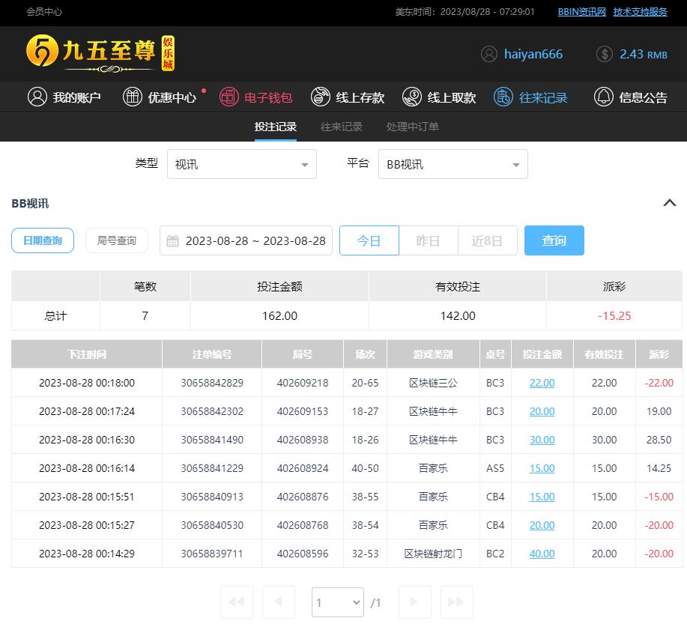Click the 2.43 RMB balance
This screenshot has height=627, width=687.
pyautogui.click(x=644, y=55)
